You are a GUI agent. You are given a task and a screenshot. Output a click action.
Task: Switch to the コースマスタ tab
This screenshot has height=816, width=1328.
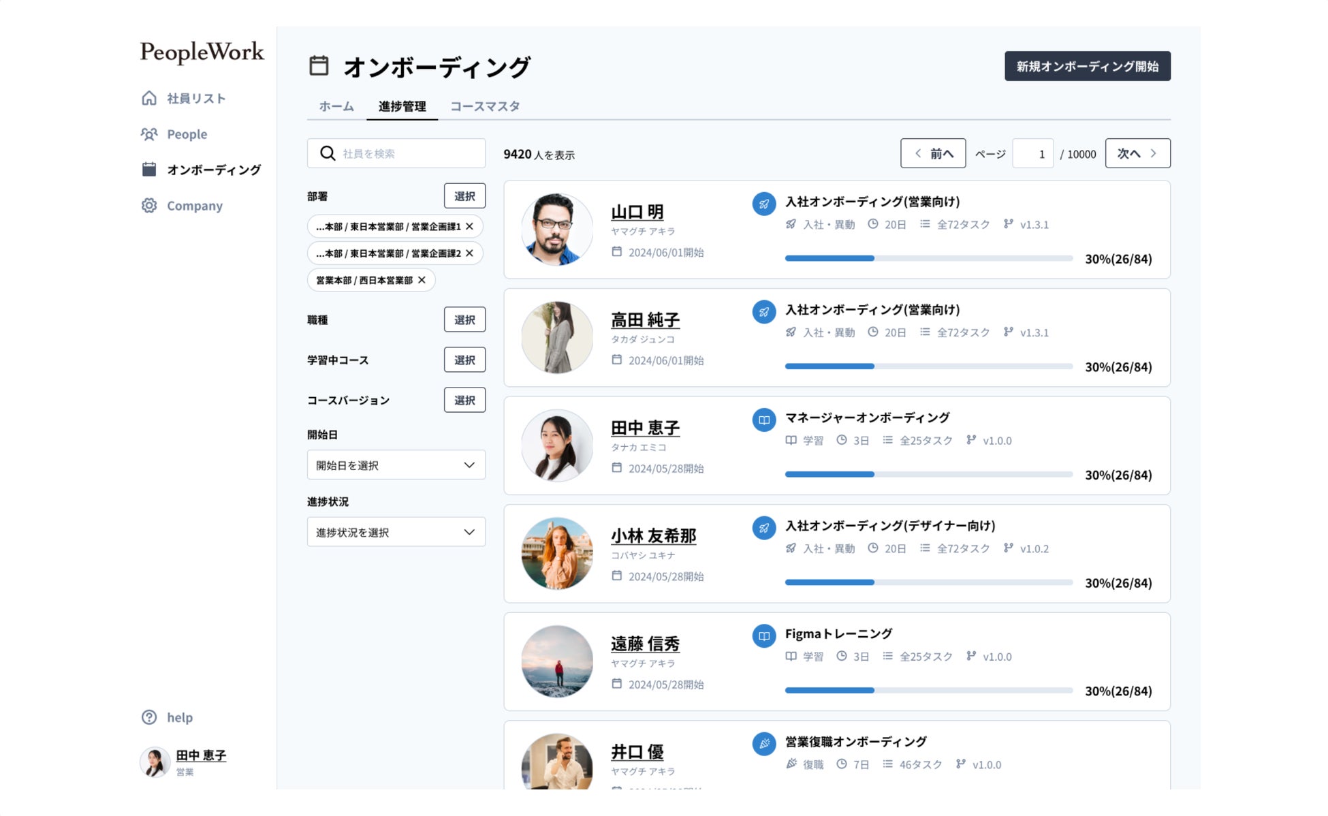point(485,106)
